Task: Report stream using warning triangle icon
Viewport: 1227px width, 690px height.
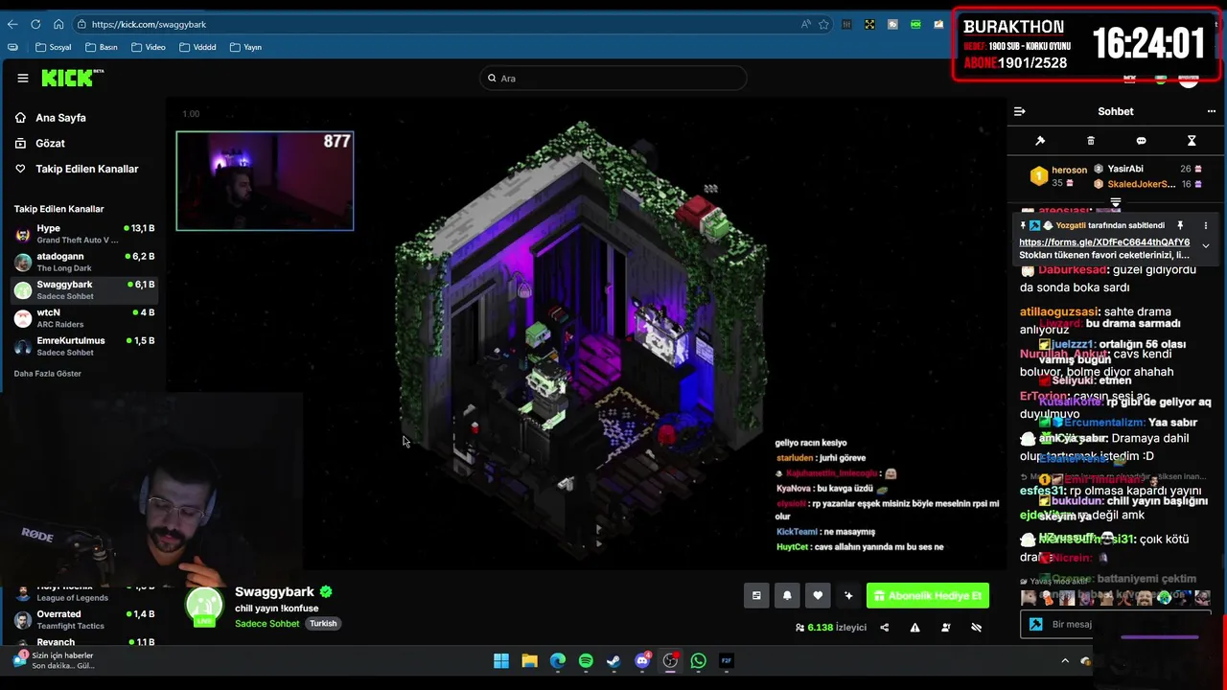Action: click(x=914, y=628)
